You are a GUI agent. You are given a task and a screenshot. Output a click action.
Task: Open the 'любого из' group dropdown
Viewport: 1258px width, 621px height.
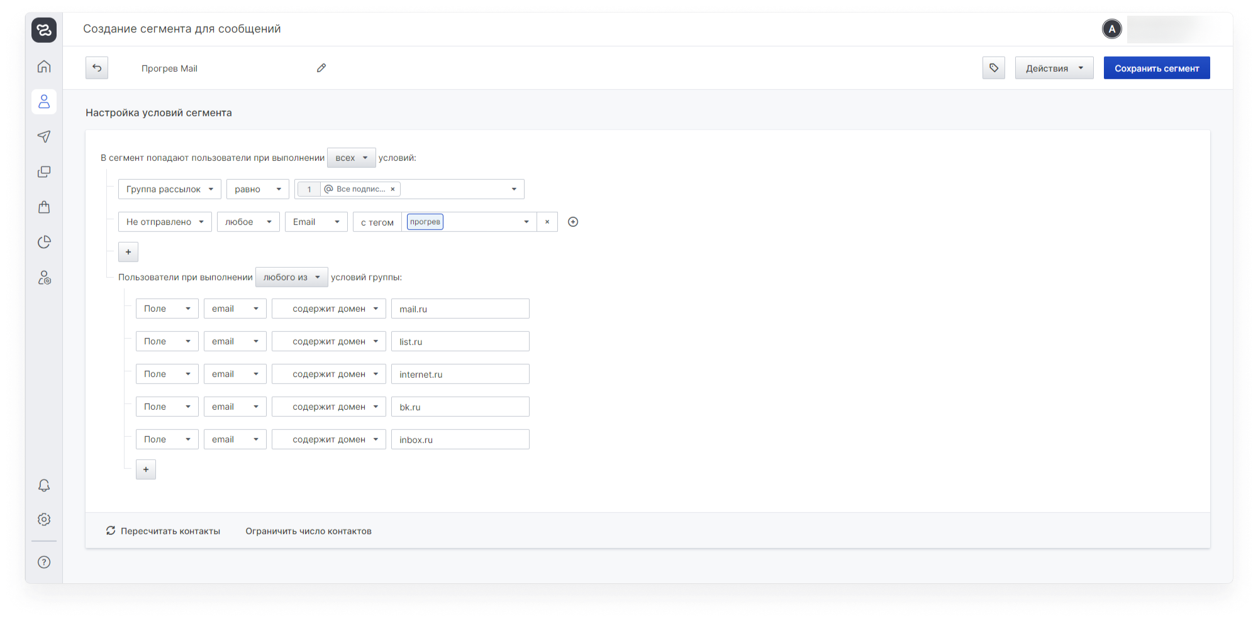[292, 277]
